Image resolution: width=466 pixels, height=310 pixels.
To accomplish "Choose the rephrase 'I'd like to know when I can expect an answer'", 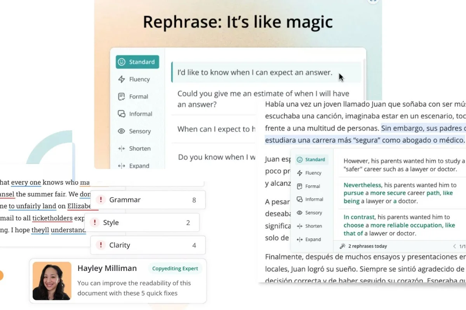I will tap(255, 72).
